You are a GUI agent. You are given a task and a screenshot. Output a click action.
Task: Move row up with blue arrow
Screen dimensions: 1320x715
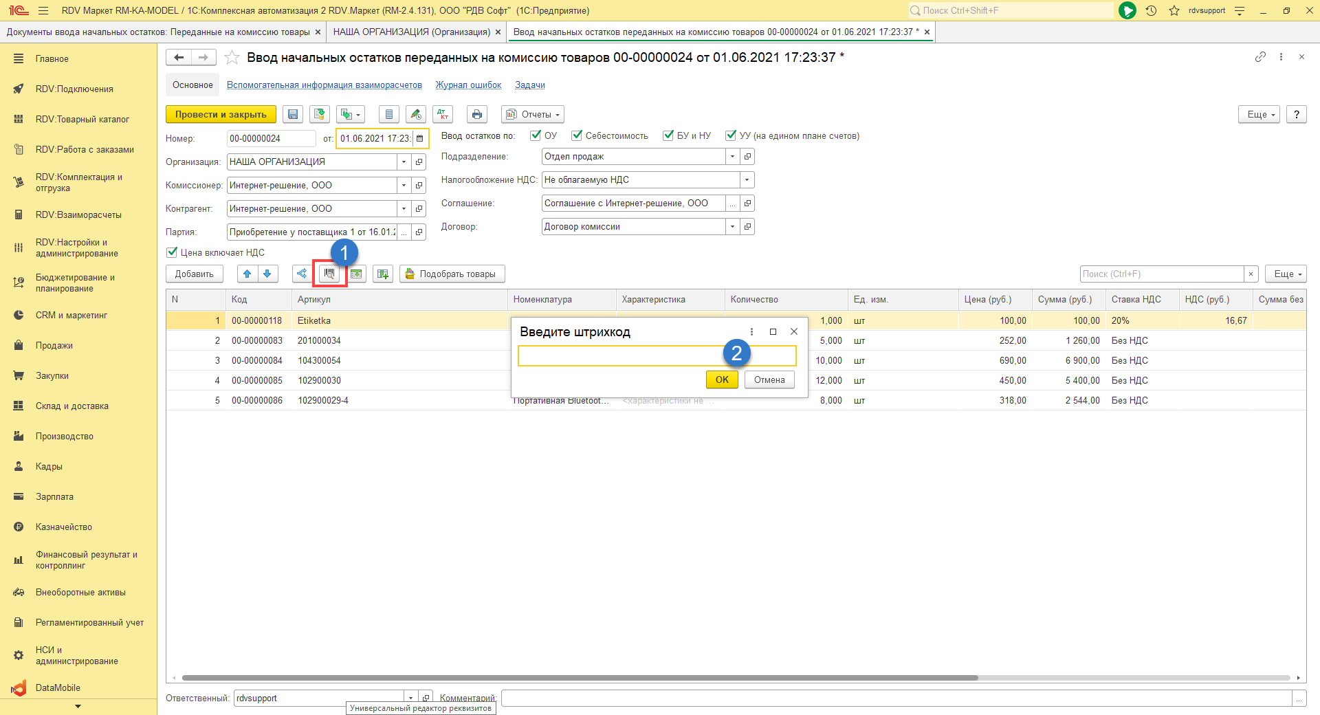pyautogui.click(x=247, y=274)
